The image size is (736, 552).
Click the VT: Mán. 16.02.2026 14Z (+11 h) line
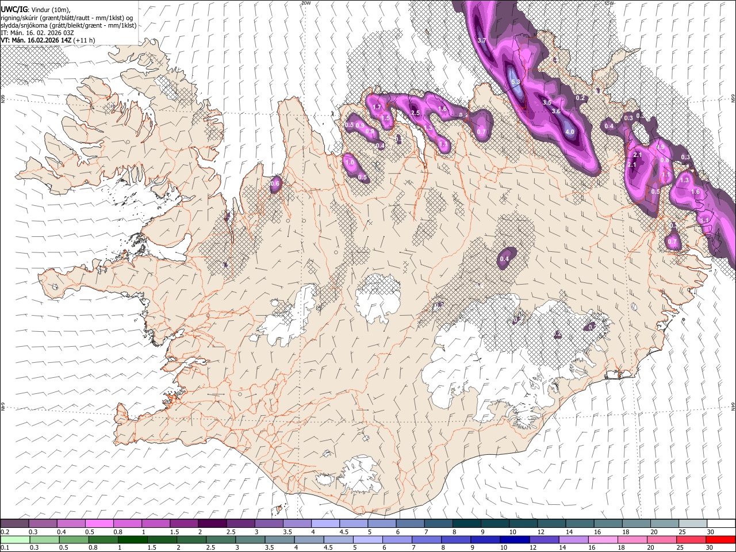tap(48, 40)
